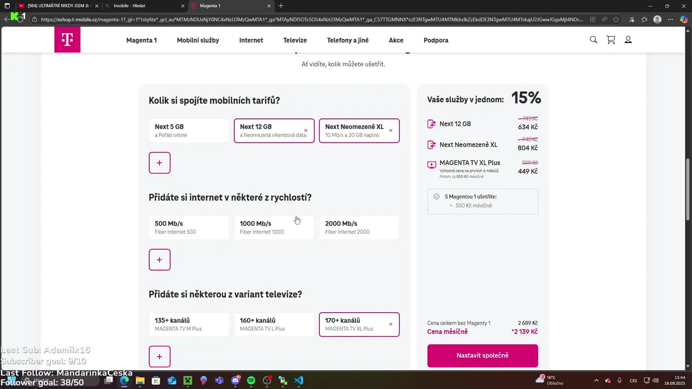Open Internet navigation menu

(251, 40)
